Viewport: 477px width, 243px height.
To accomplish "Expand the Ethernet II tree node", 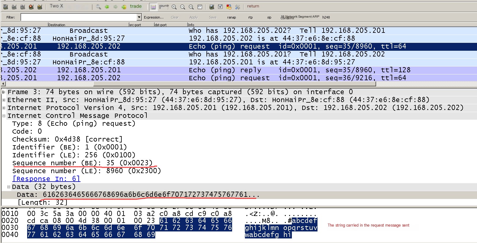I will tap(4, 100).
